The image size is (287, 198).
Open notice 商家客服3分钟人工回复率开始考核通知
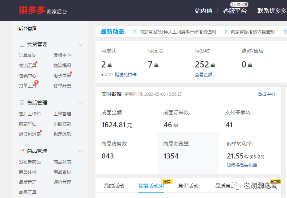pyautogui.click(x=178, y=32)
